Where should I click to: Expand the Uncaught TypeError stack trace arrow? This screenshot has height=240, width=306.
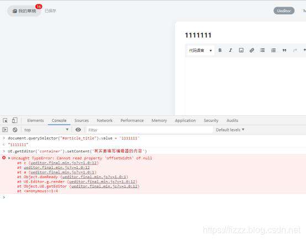pyautogui.click(x=9, y=158)
